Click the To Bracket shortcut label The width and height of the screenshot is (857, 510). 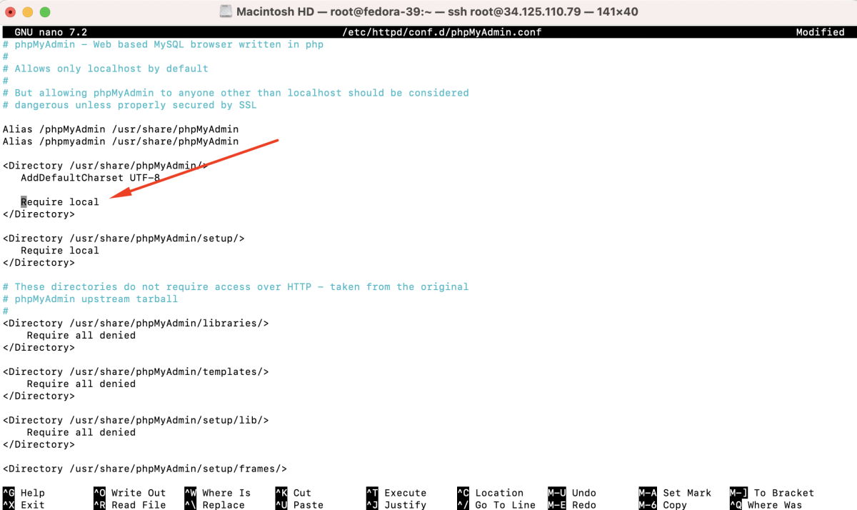coord(784,493)
